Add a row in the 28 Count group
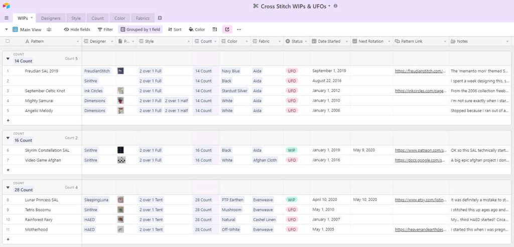Screen dimensions: 514x247 point(8,239)
